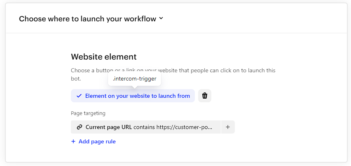351x166 pixels.
Task: Delete the website element with trash icon
Action: click(x=205, y=96)
